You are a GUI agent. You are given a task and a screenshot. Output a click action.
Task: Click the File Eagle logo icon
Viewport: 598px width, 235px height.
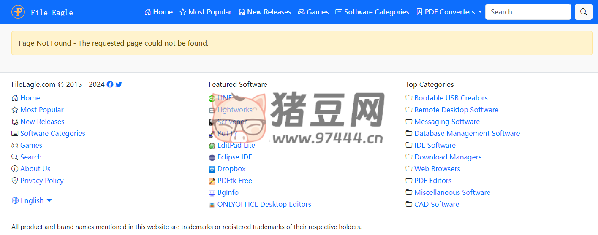point(18,12)
